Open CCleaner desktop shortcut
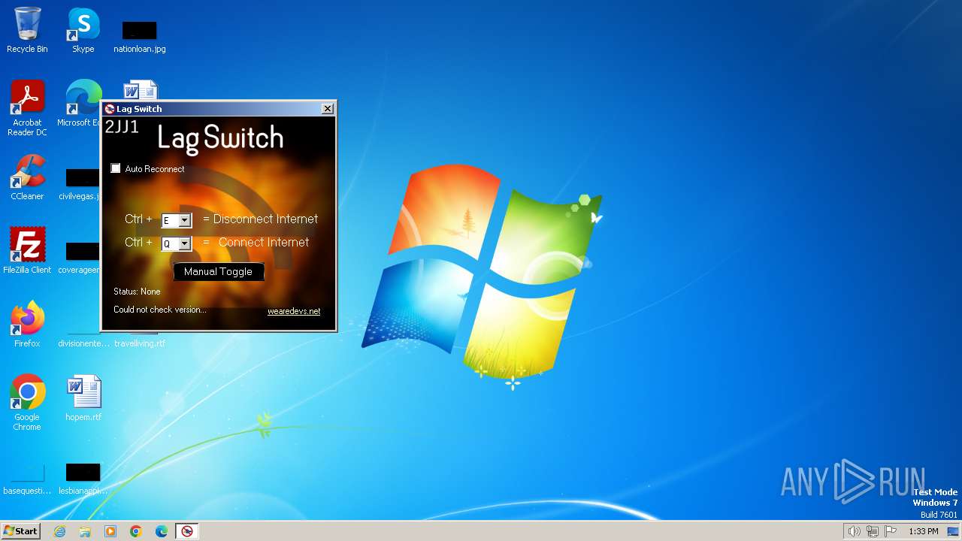The height and width of the screenshot is (541, 962). (x=27, y=177)
